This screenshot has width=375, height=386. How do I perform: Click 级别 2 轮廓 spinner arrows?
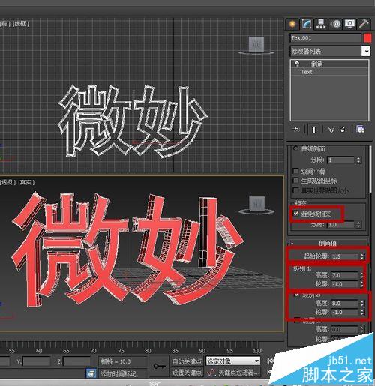click(362, 312)
